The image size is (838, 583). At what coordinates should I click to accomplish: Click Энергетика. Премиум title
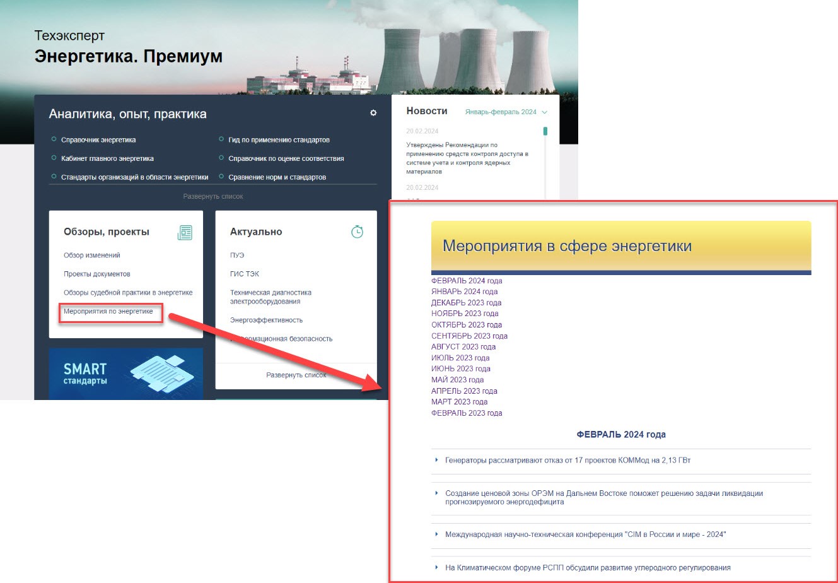click(x=129, y=56)
